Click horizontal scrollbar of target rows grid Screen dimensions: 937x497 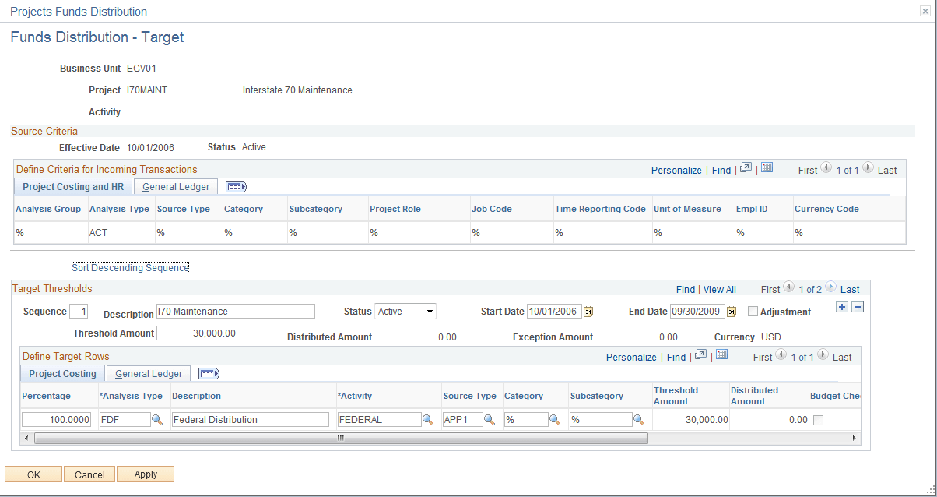pyautogui.click(x=341, y=439)
